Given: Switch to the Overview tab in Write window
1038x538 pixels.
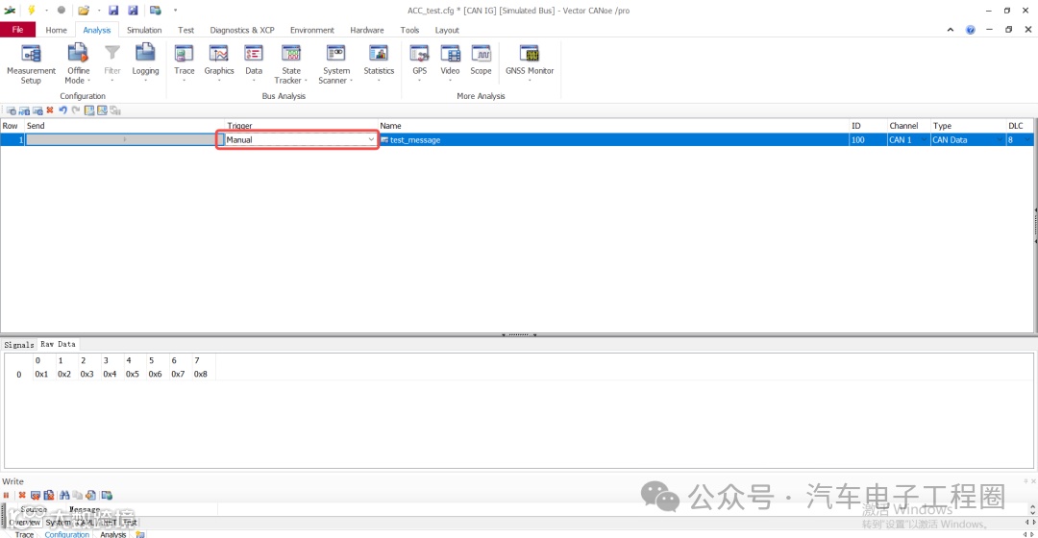Looking at the screenshot, I should click(x=24, y=522).
